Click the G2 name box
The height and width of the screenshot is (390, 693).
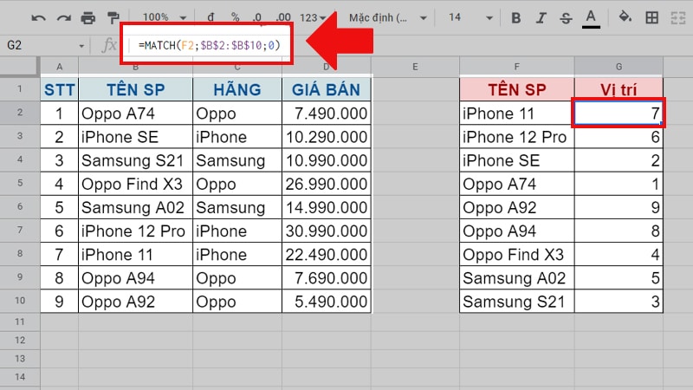tap(45, 45)
